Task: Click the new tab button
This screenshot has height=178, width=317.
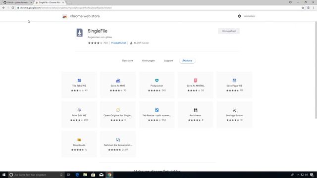Action: tap(69, 2)
